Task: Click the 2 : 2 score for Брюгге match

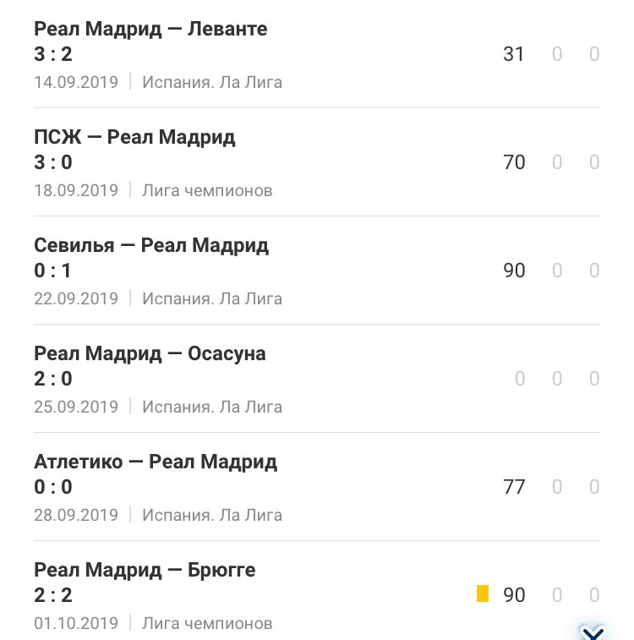Action: 53,595
